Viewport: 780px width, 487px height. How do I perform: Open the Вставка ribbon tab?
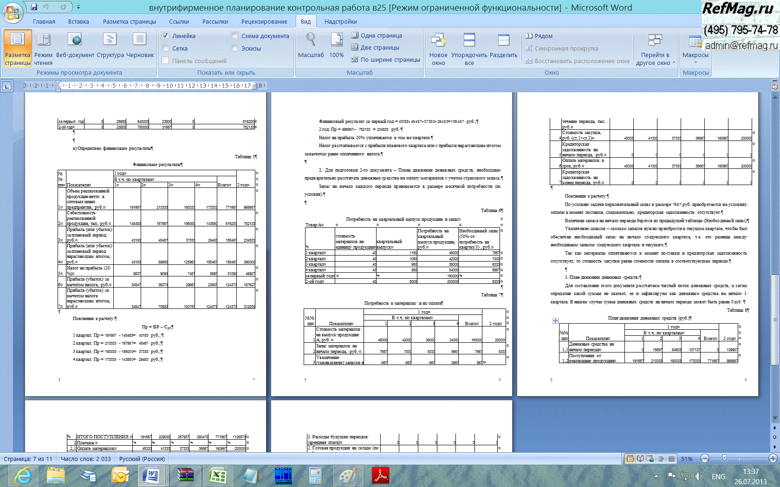[78, 21]
